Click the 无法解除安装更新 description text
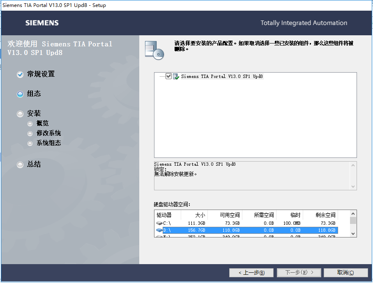 coord(175,174)
